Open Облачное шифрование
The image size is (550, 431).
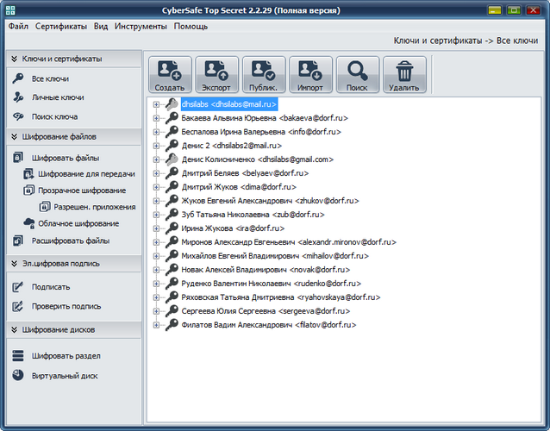[78, 223]
